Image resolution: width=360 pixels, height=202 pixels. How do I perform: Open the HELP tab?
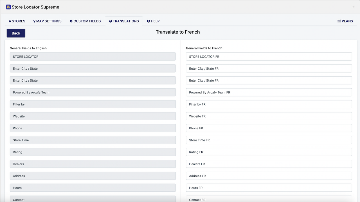click(153, 21)
